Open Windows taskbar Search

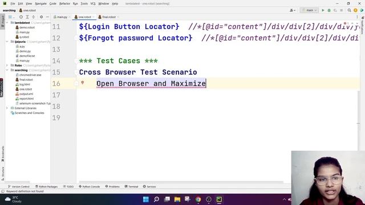(x=156, y=199)
